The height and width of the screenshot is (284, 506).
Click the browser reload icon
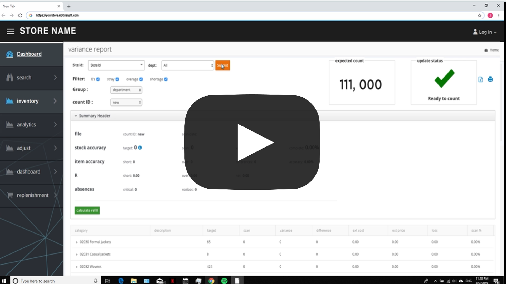[x=20, y=16]
